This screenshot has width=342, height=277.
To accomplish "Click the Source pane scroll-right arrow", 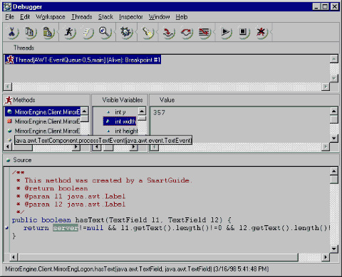I will [326, 257].
